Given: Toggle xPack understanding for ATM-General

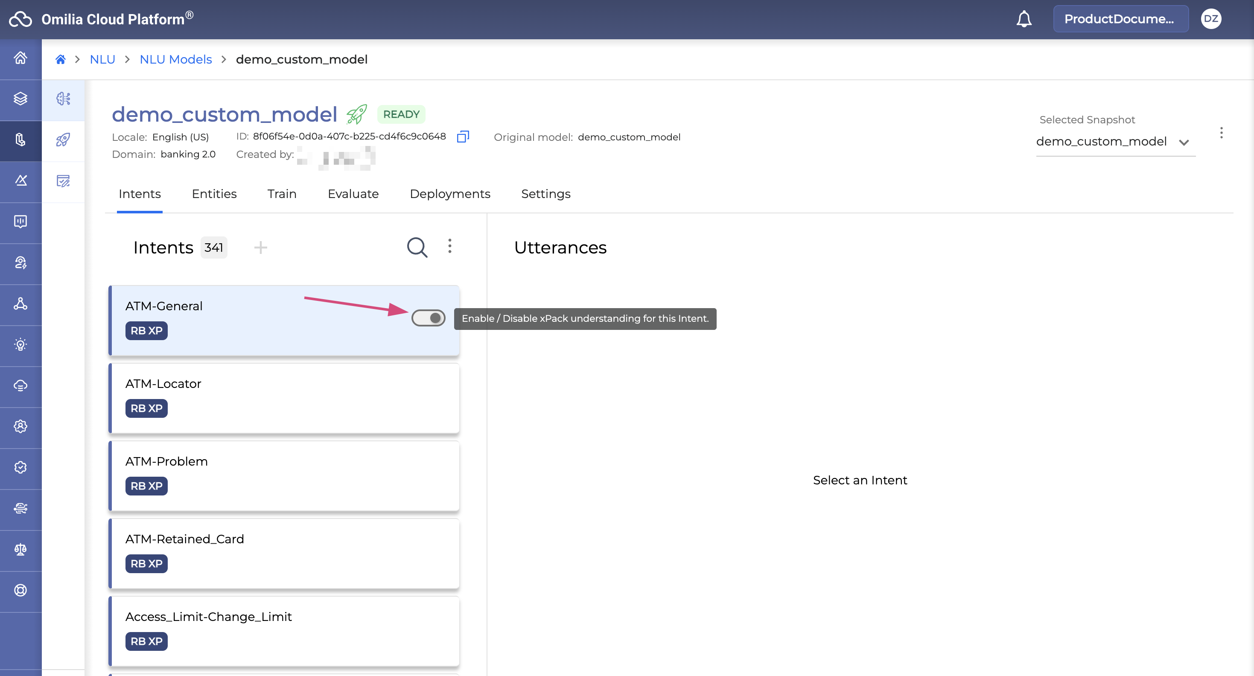Looking at the screenshot, I should [x=428, y=318].
